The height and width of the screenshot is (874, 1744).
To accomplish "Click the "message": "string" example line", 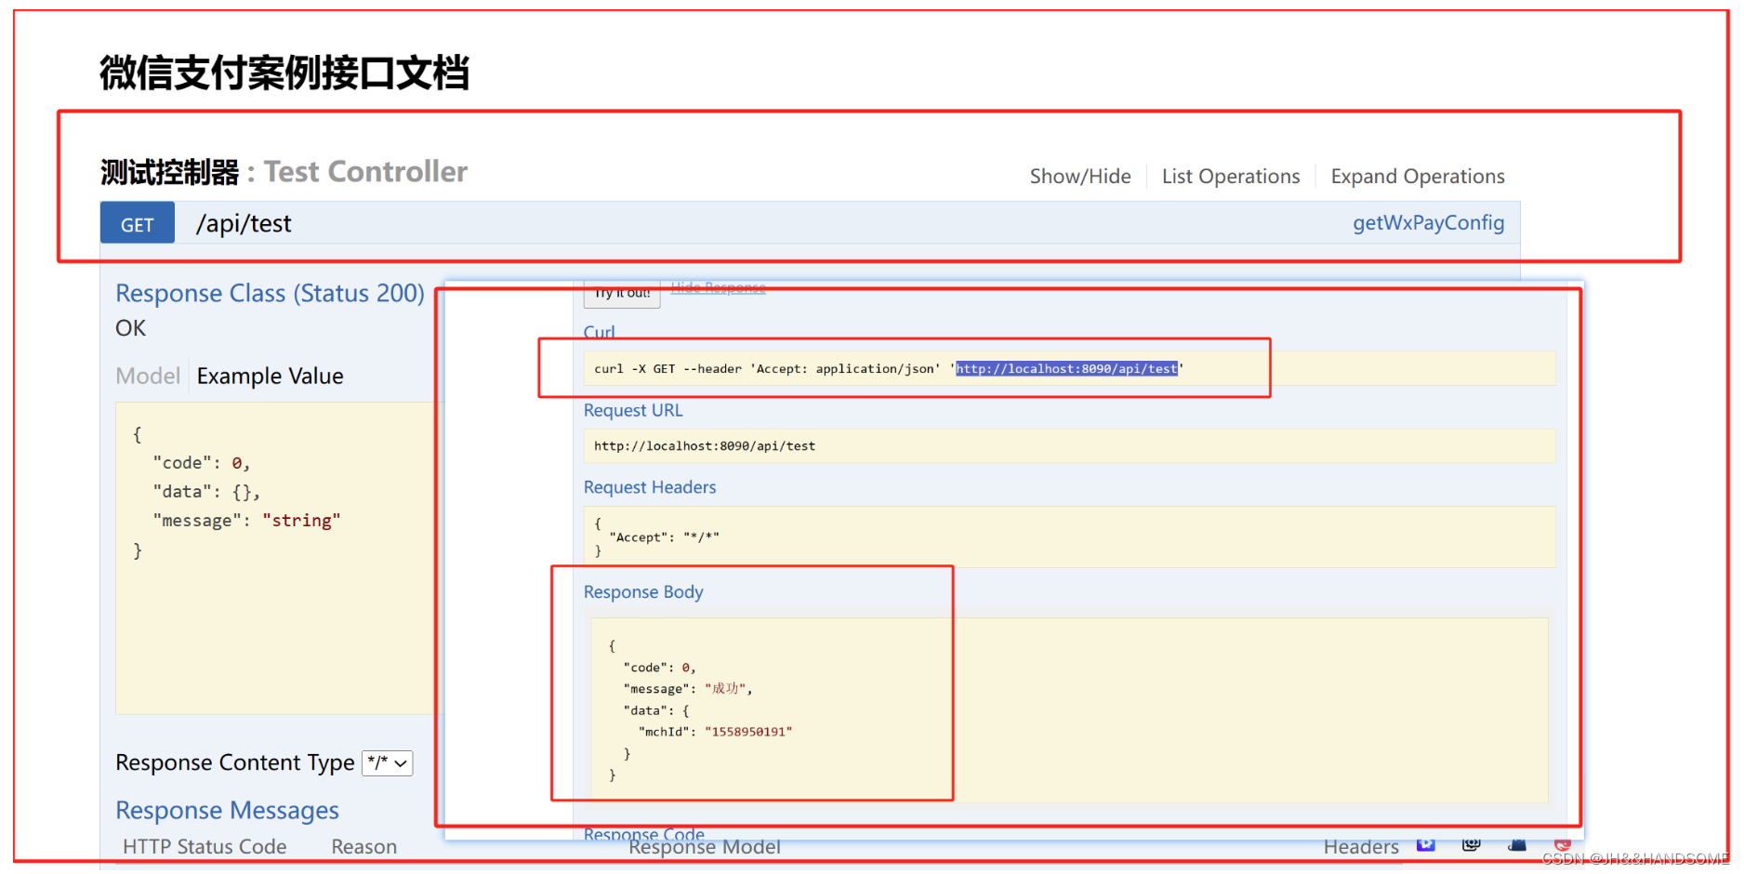I will 246,521.
